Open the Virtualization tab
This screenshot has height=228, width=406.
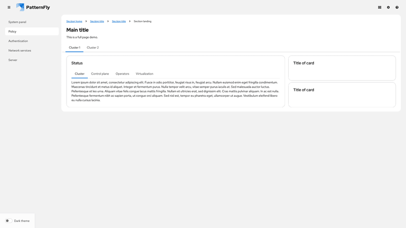click(144, 74)
